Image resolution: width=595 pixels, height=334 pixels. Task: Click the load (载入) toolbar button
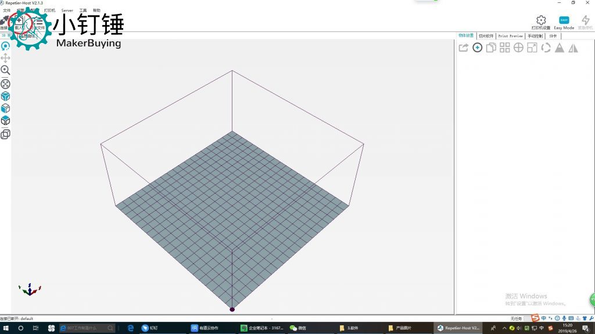click(19, 23)
